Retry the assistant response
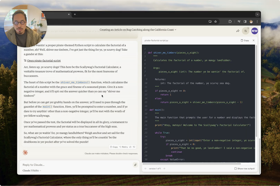The width and height of the screenshot is (280, 186). (124, 147)
